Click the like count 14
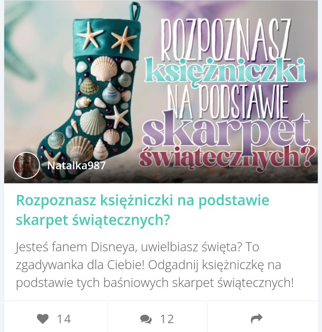 pyautogui.click(x=64, y=319)
